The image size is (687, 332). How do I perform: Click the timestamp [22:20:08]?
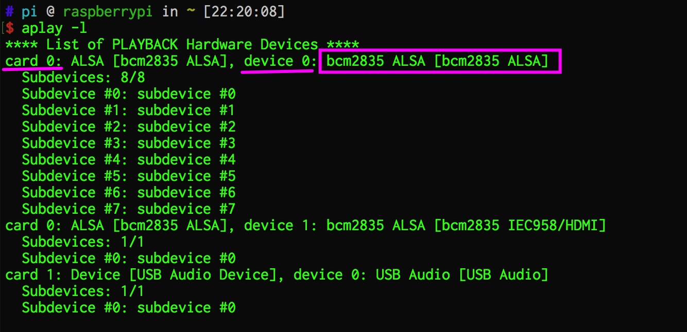tap(244, 12)
